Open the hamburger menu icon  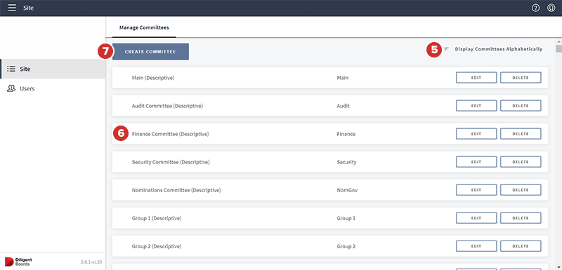(12, 8)
